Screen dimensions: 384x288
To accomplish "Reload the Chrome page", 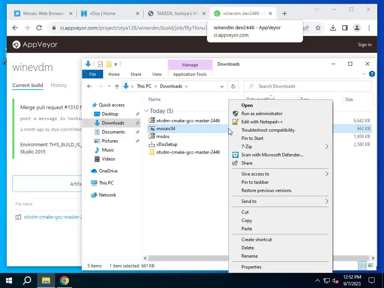I will (x=39, y=28).
